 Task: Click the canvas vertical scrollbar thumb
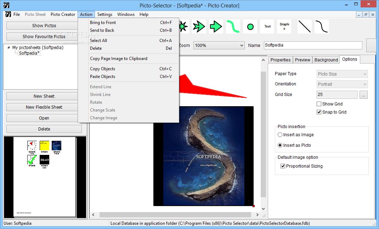click(263, 134)
